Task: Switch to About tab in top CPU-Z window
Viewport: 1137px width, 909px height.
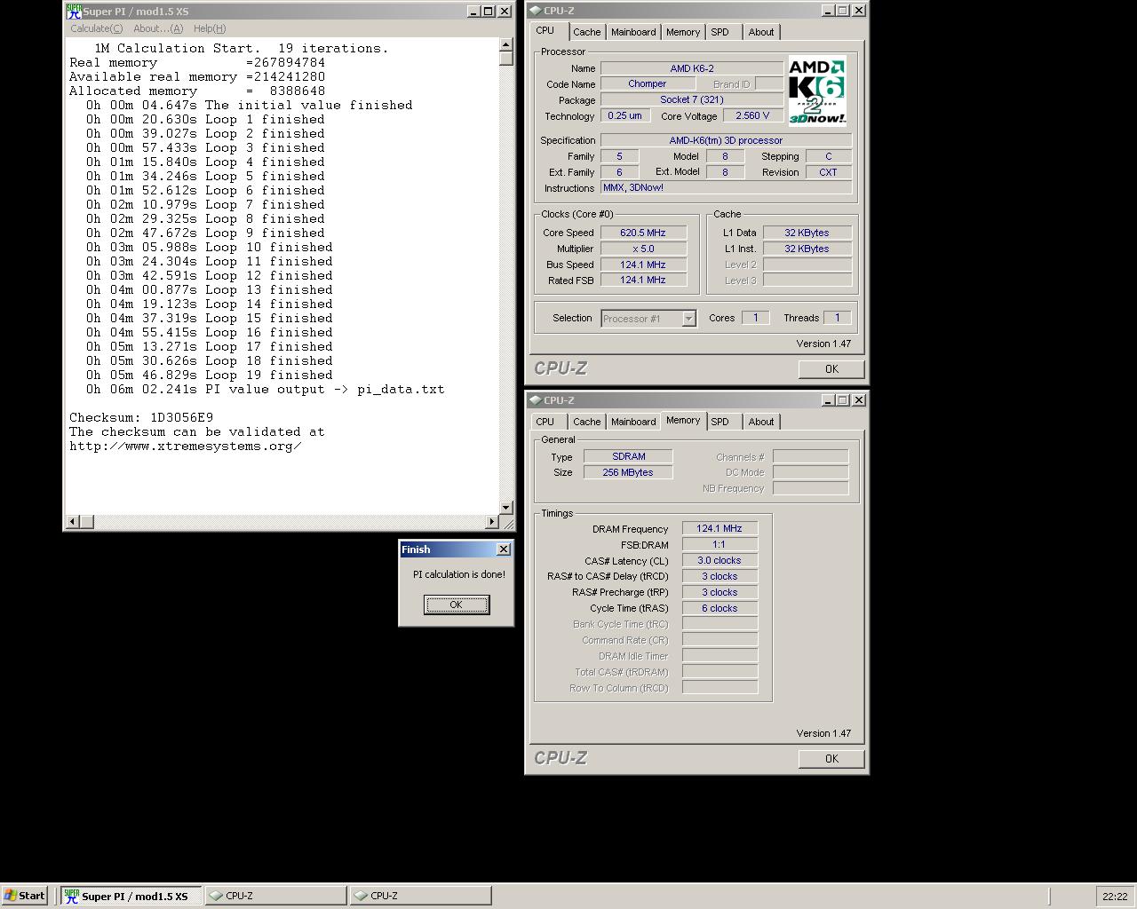Action: coord(761,32)
